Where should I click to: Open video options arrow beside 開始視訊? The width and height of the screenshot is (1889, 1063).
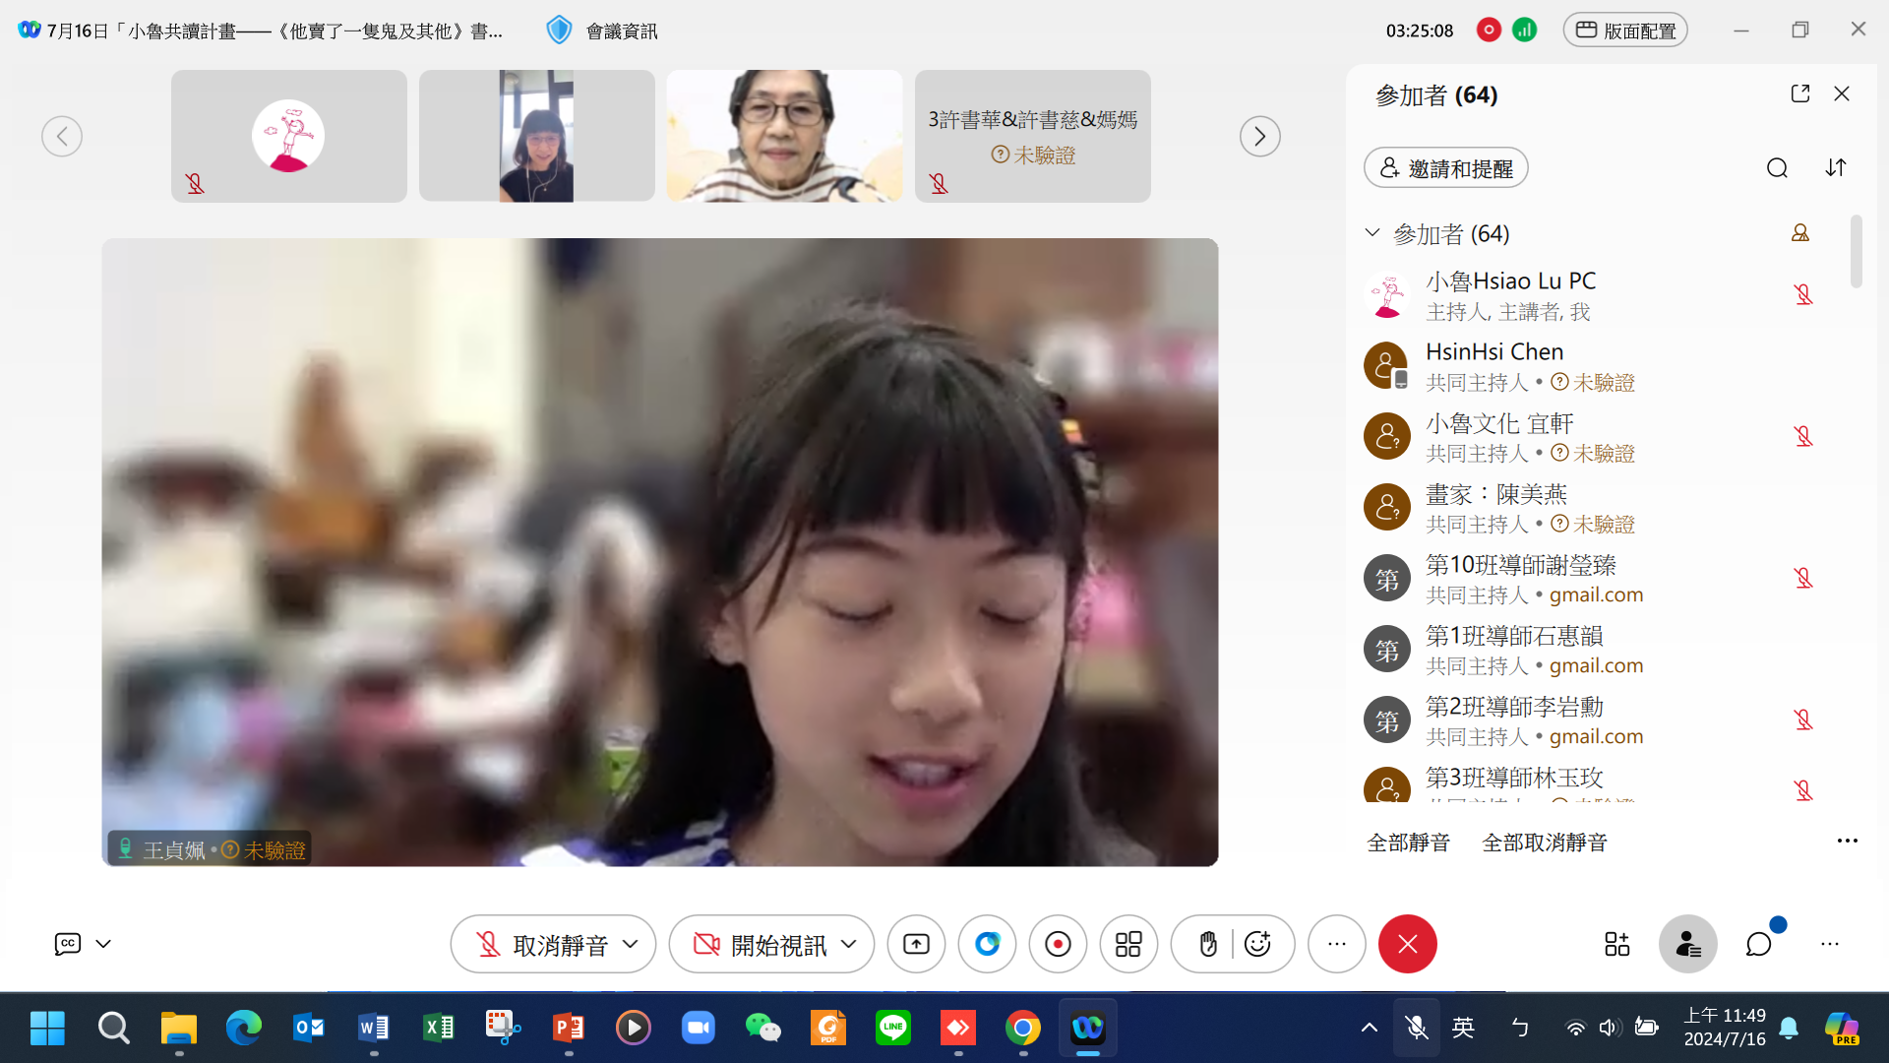point(849,945)
